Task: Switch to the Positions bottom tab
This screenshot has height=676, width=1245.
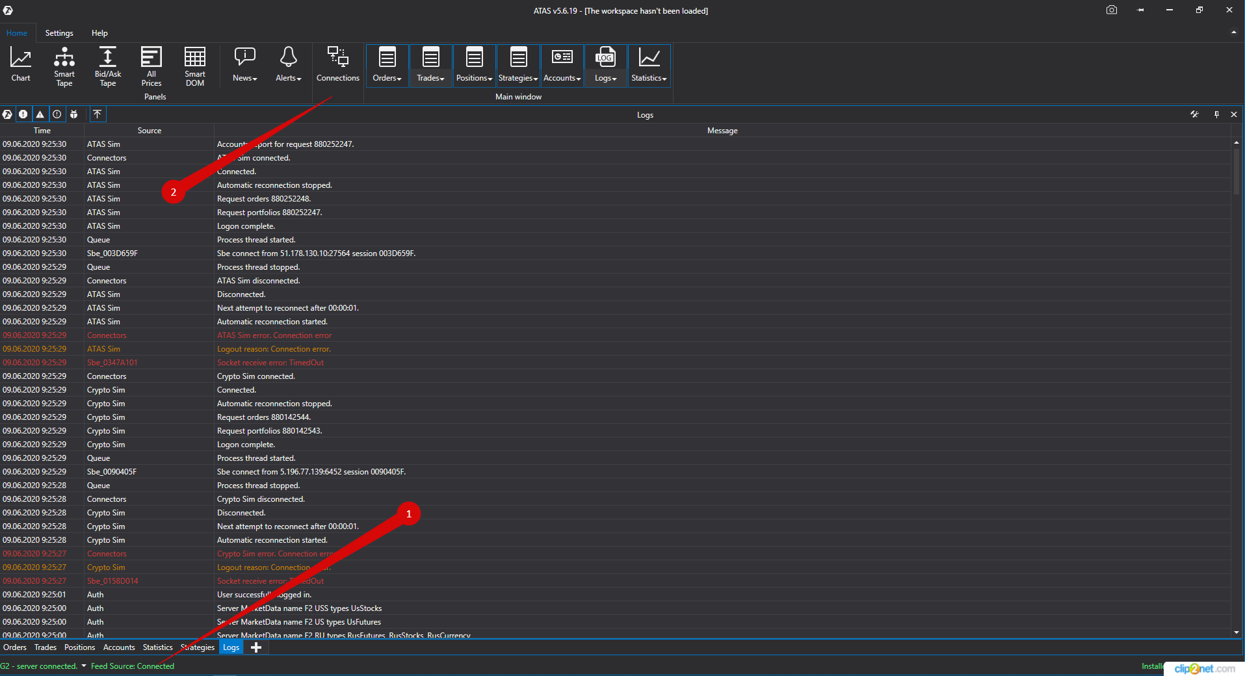Action: click(79, 647)
